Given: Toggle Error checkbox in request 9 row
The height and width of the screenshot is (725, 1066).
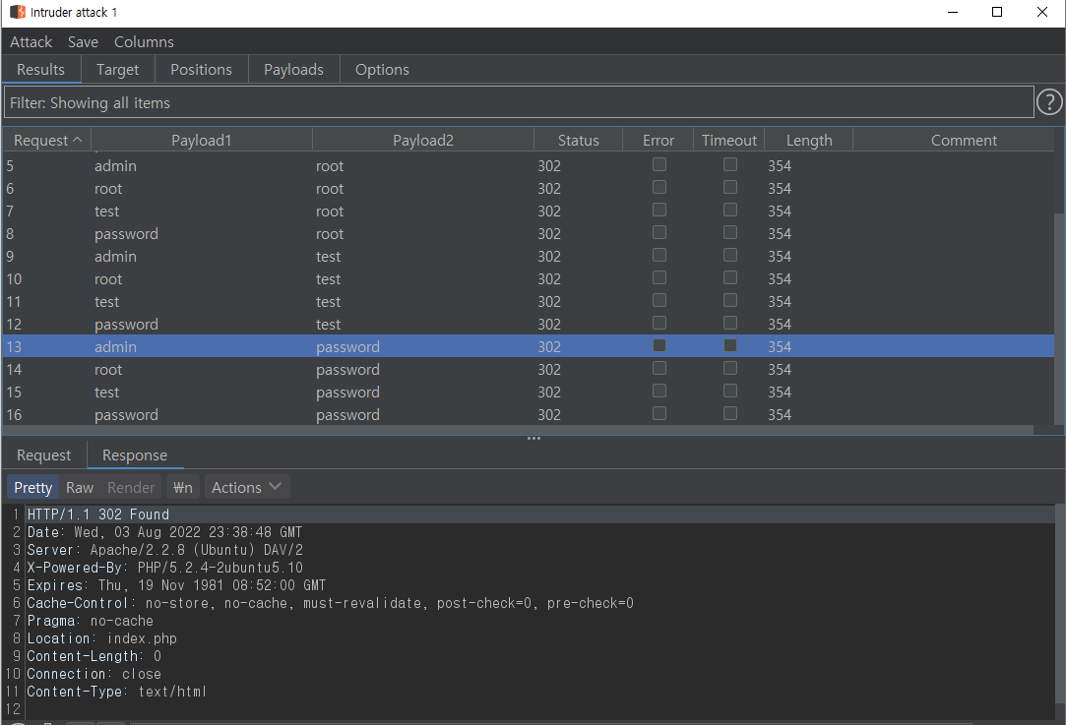Looking at the screenshot, I should [658, 255].
